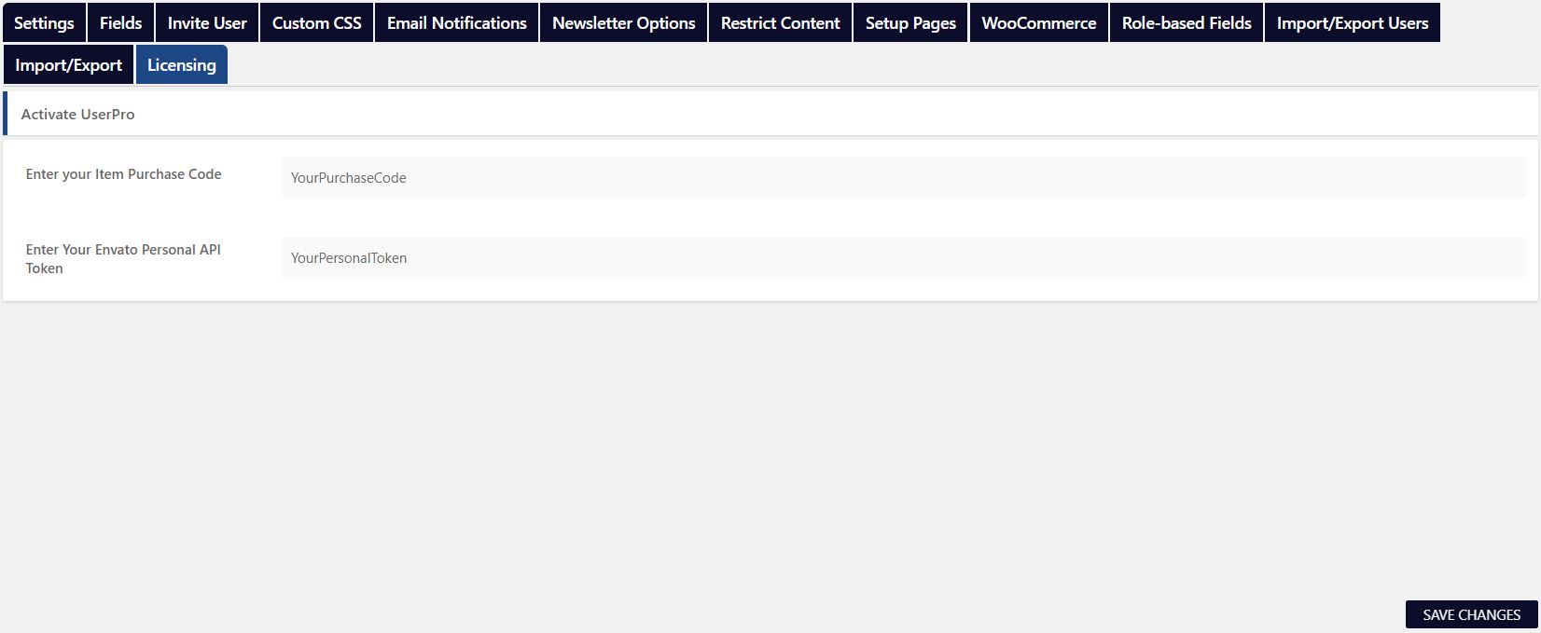
Task: Click the 'Enter Your Envato Personal API Token' label
Action: (123, 258)
